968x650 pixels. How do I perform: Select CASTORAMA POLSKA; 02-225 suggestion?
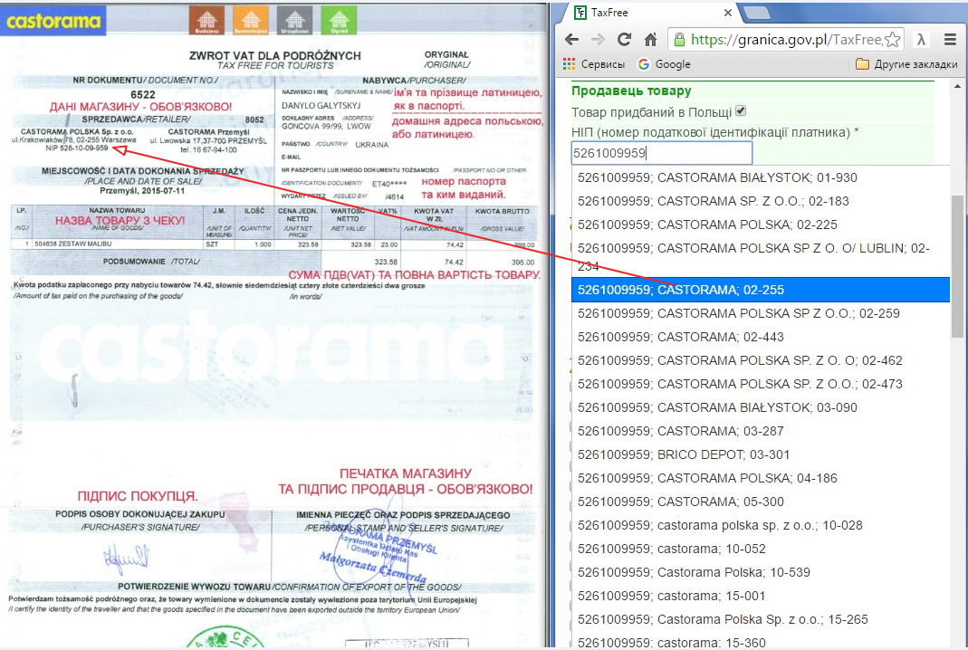(x=761, y=225)
